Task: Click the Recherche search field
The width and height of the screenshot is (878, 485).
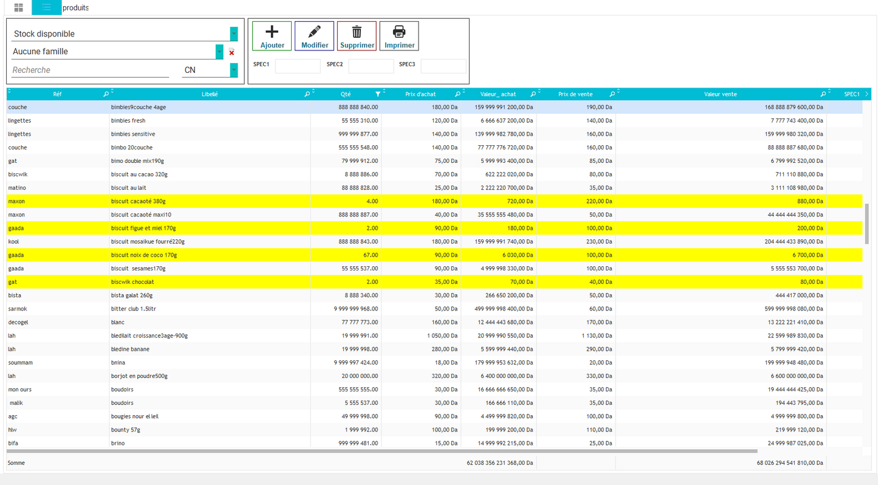Action: point(90,70)
